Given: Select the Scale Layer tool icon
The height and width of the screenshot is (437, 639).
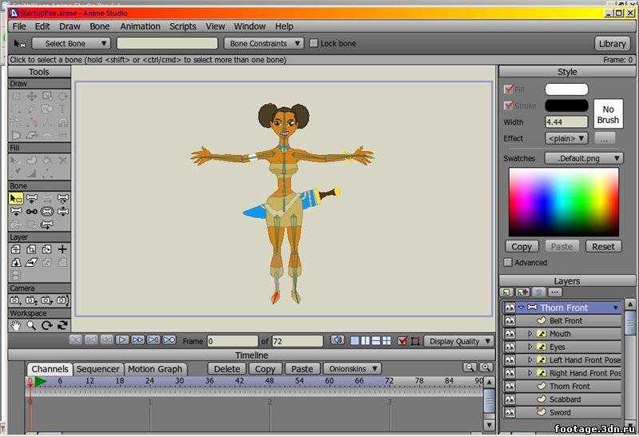Looking at the screenshot, I should point(31,249).
